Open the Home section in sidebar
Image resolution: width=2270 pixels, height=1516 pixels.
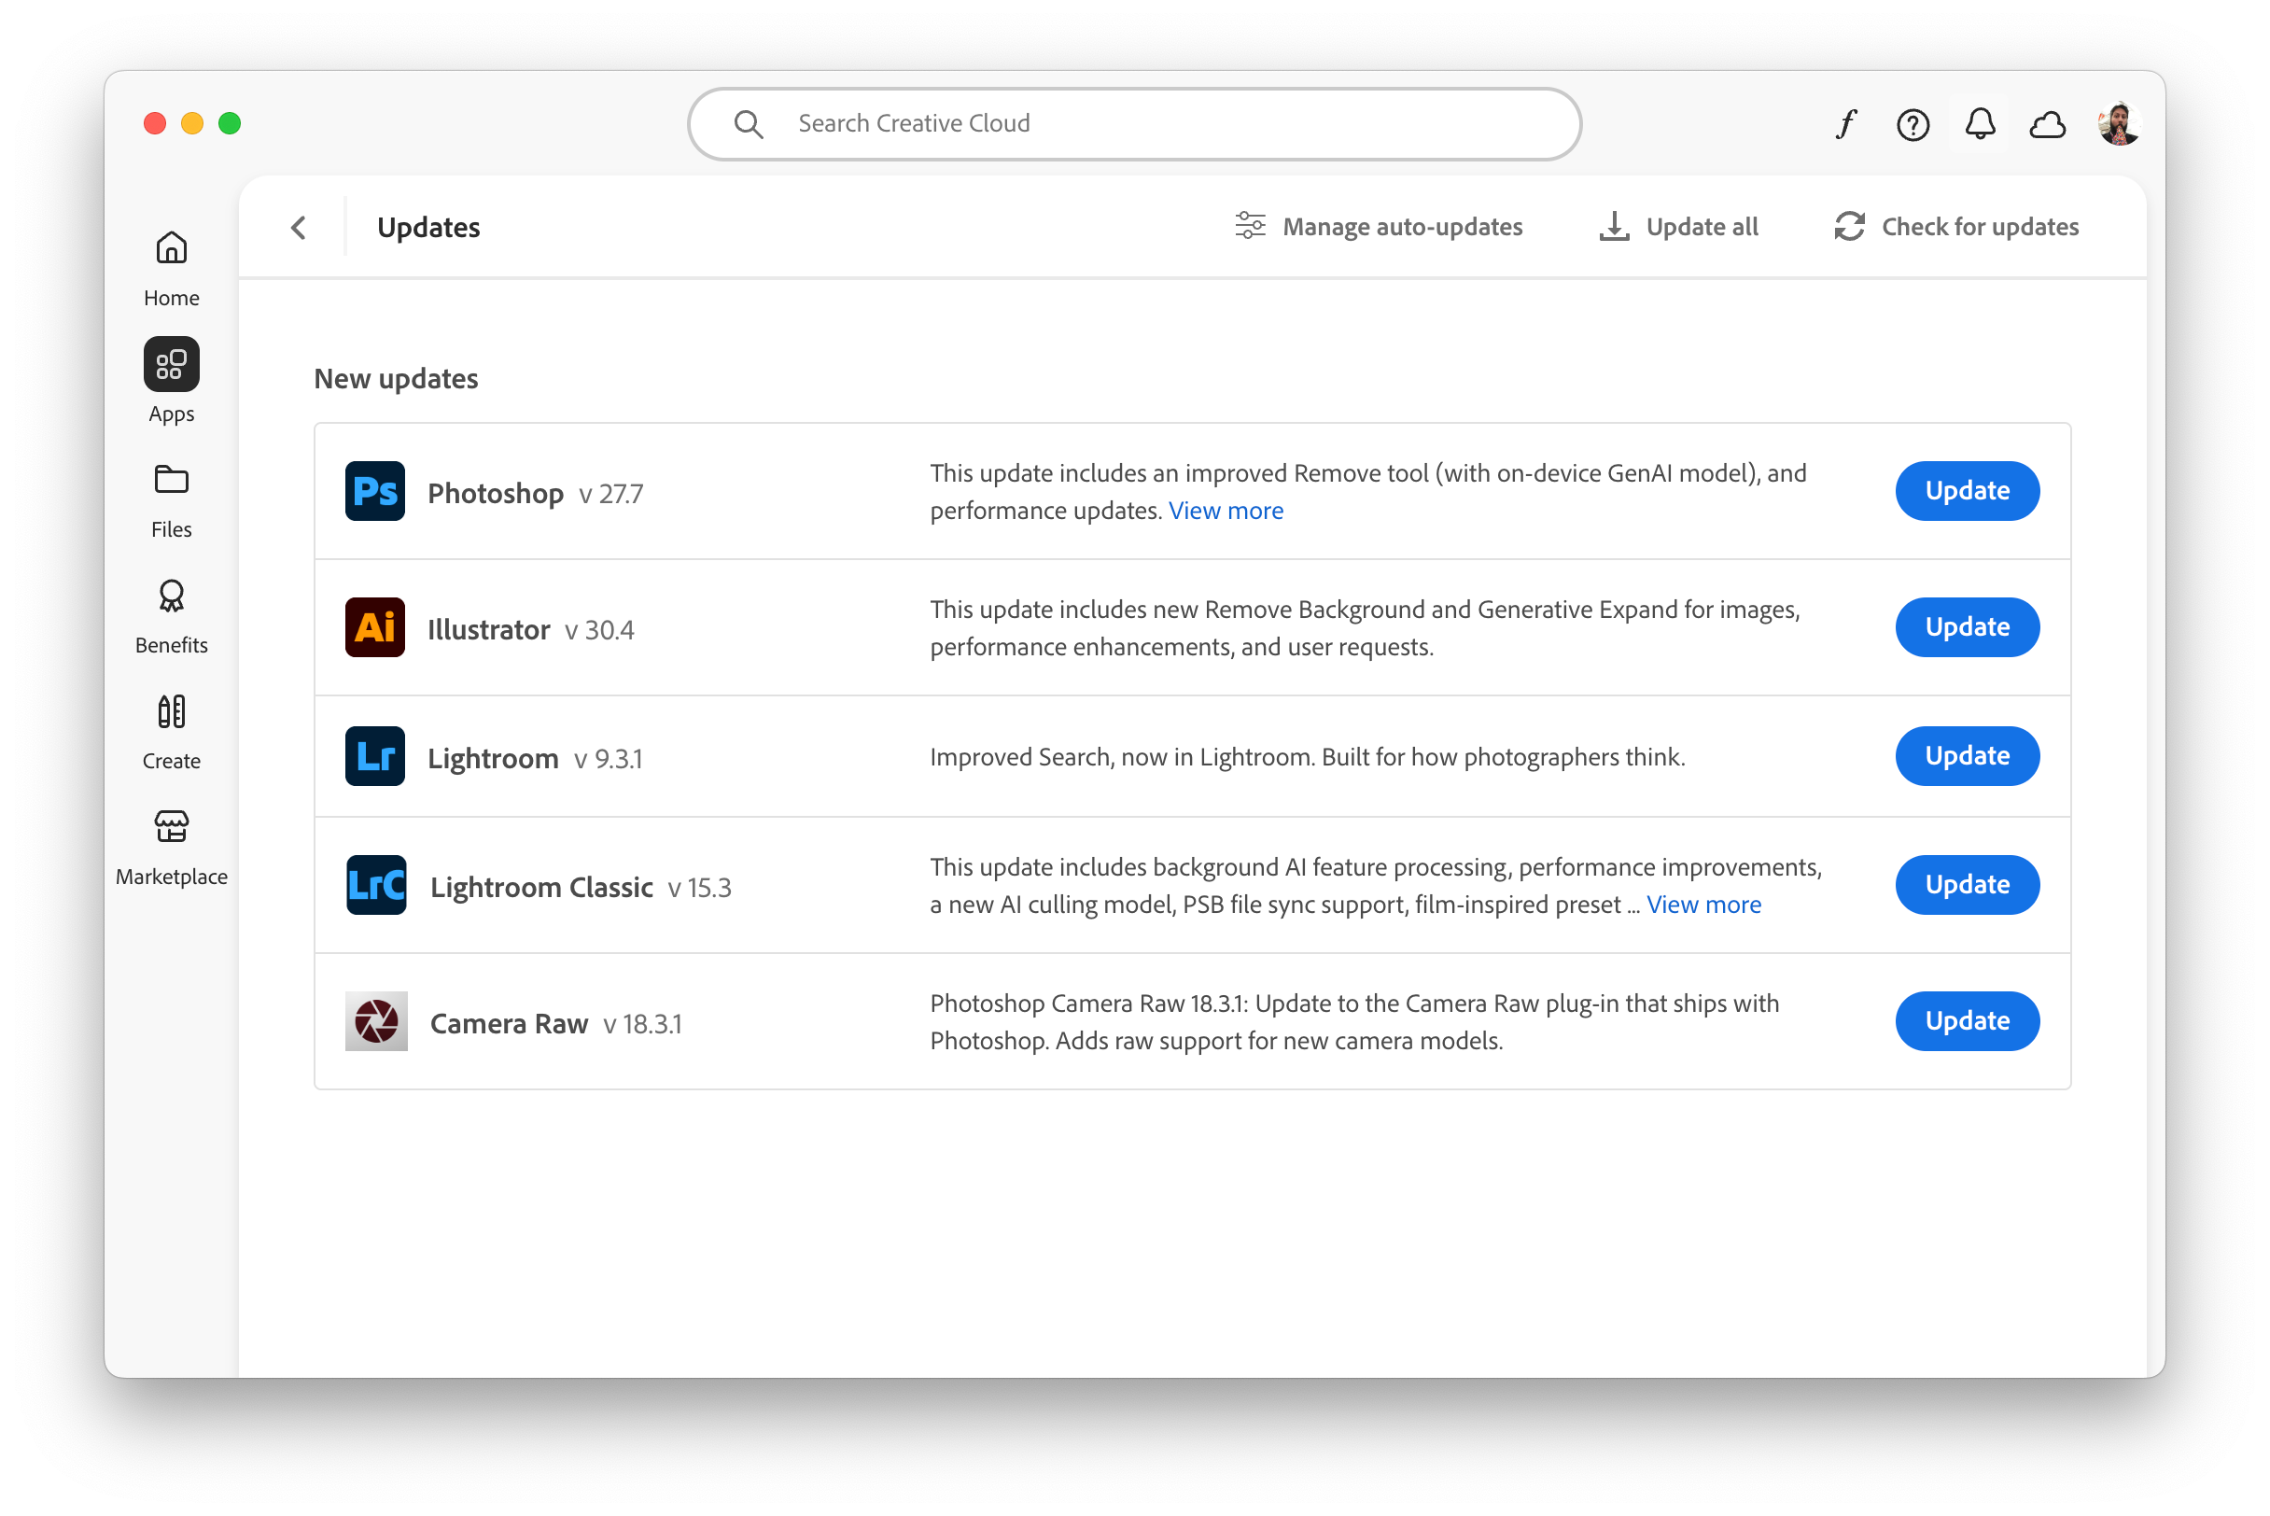coord(171,268)
